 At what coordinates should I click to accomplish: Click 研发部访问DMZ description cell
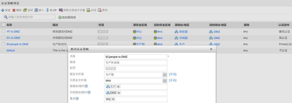point(62,32)
